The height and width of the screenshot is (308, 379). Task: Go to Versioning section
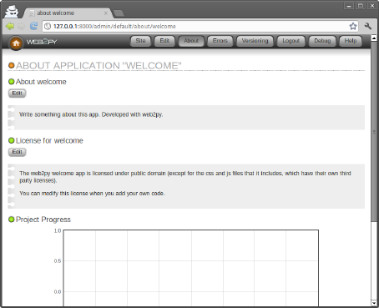coord(255,41)
